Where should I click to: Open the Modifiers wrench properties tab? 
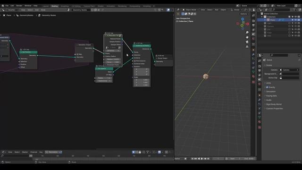tap(260, 100)
